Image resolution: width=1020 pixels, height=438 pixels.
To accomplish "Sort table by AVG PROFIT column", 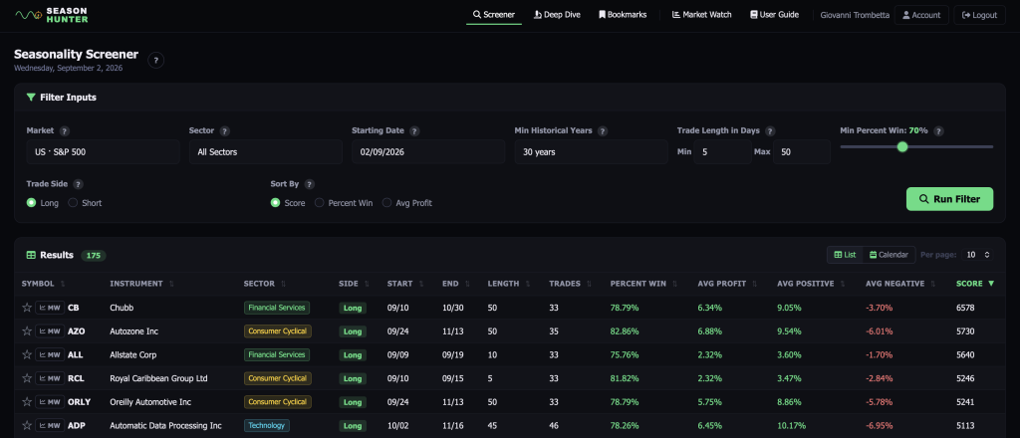I will 726,284.
